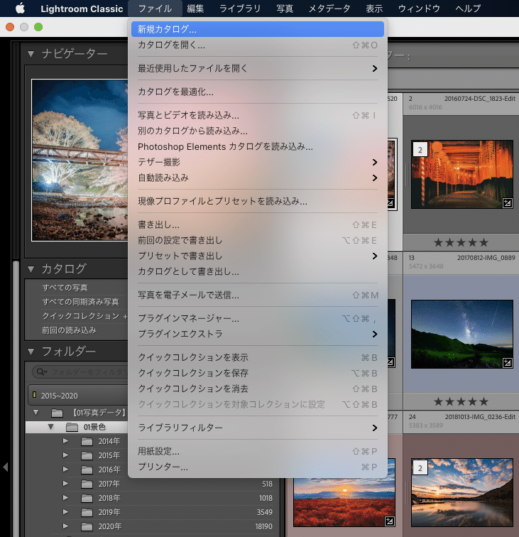Click the stack badge on the sunset lake photo

(x=419, y=468)
